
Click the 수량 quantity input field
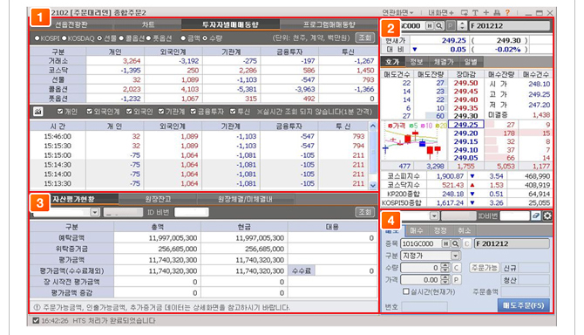[x=421, y=268]
